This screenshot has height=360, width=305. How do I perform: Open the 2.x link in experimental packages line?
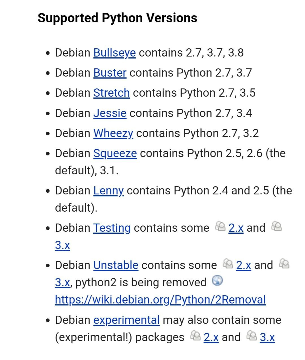coord(211,337)
